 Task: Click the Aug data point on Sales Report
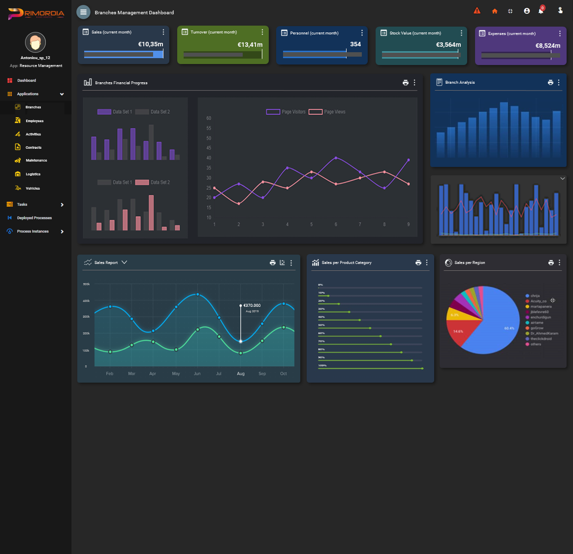point(241,341)
